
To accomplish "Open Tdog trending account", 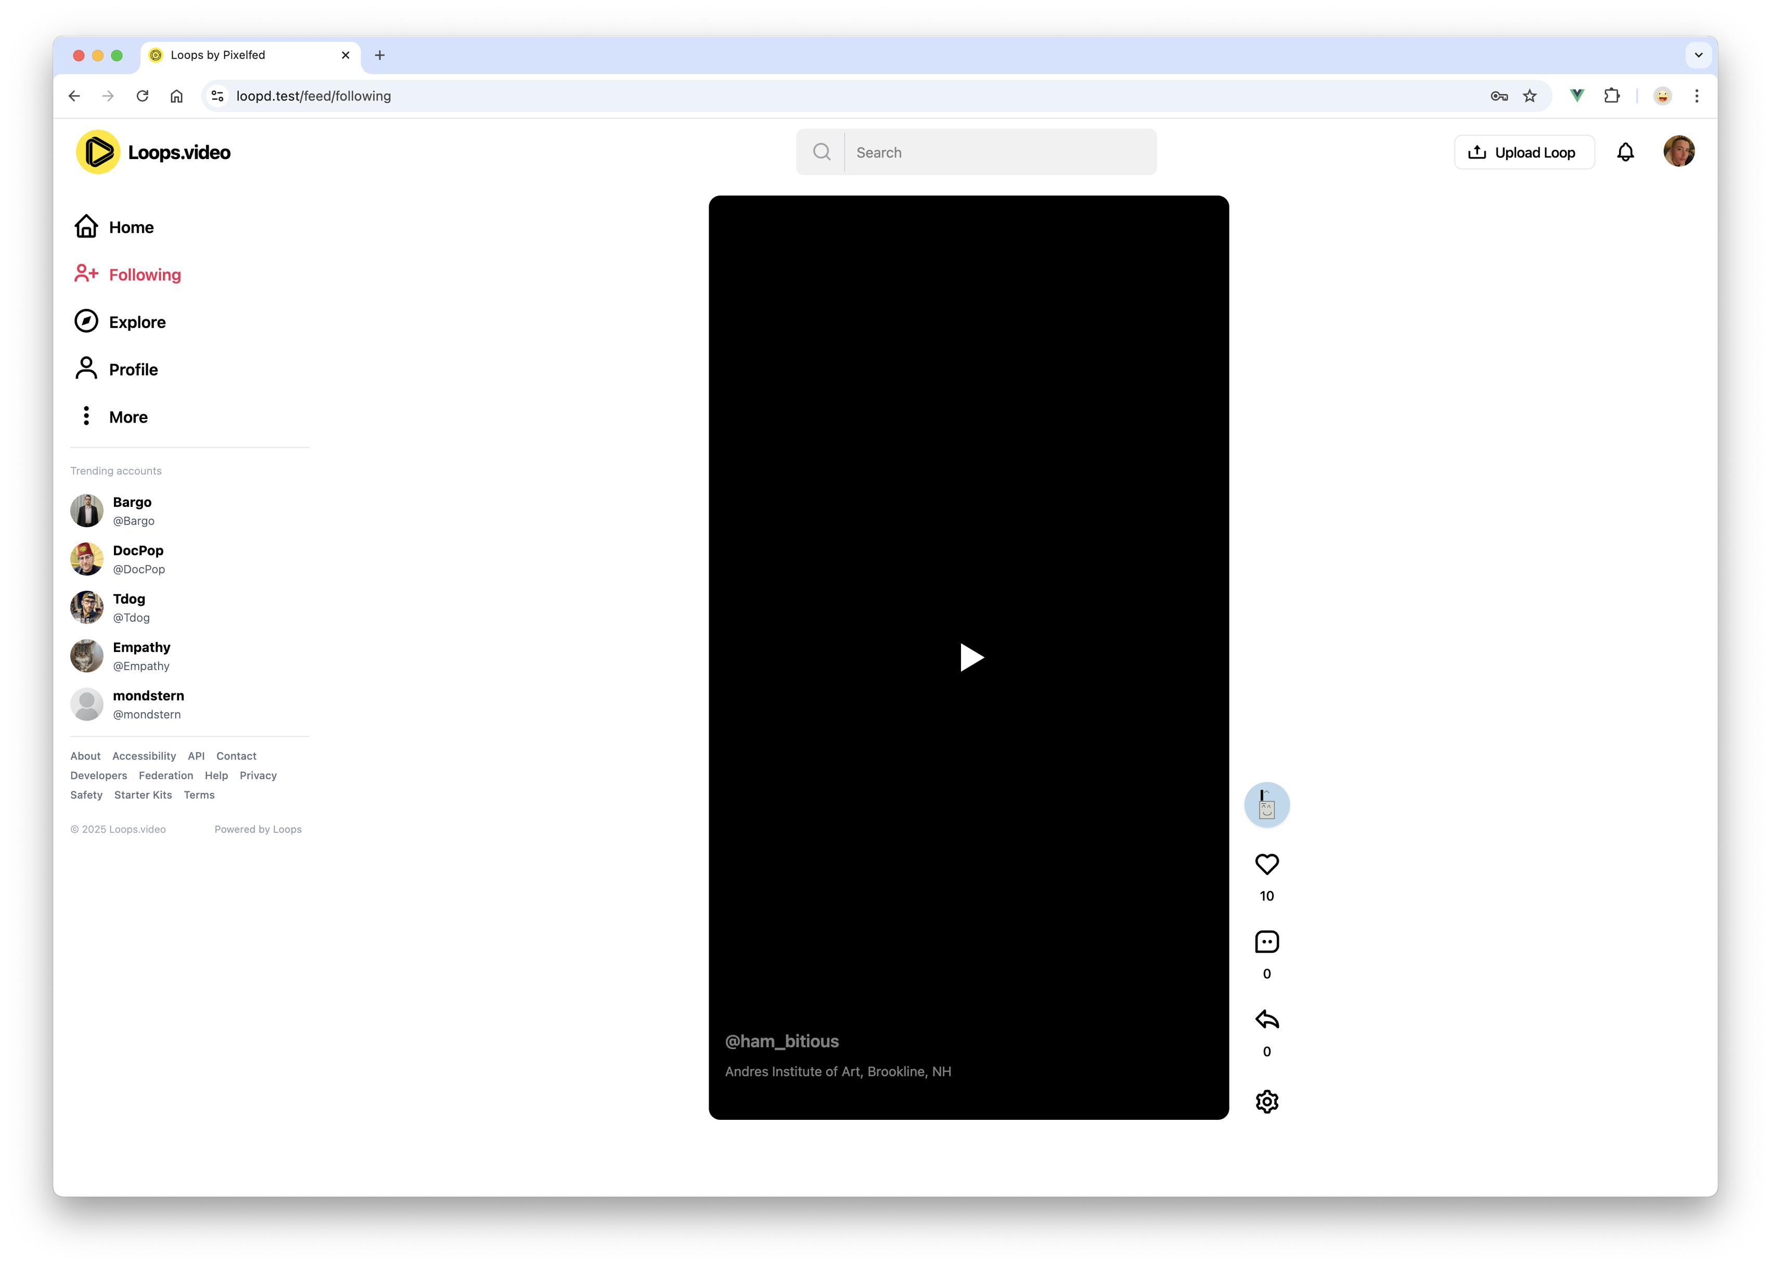I will [x=133, y=608].
